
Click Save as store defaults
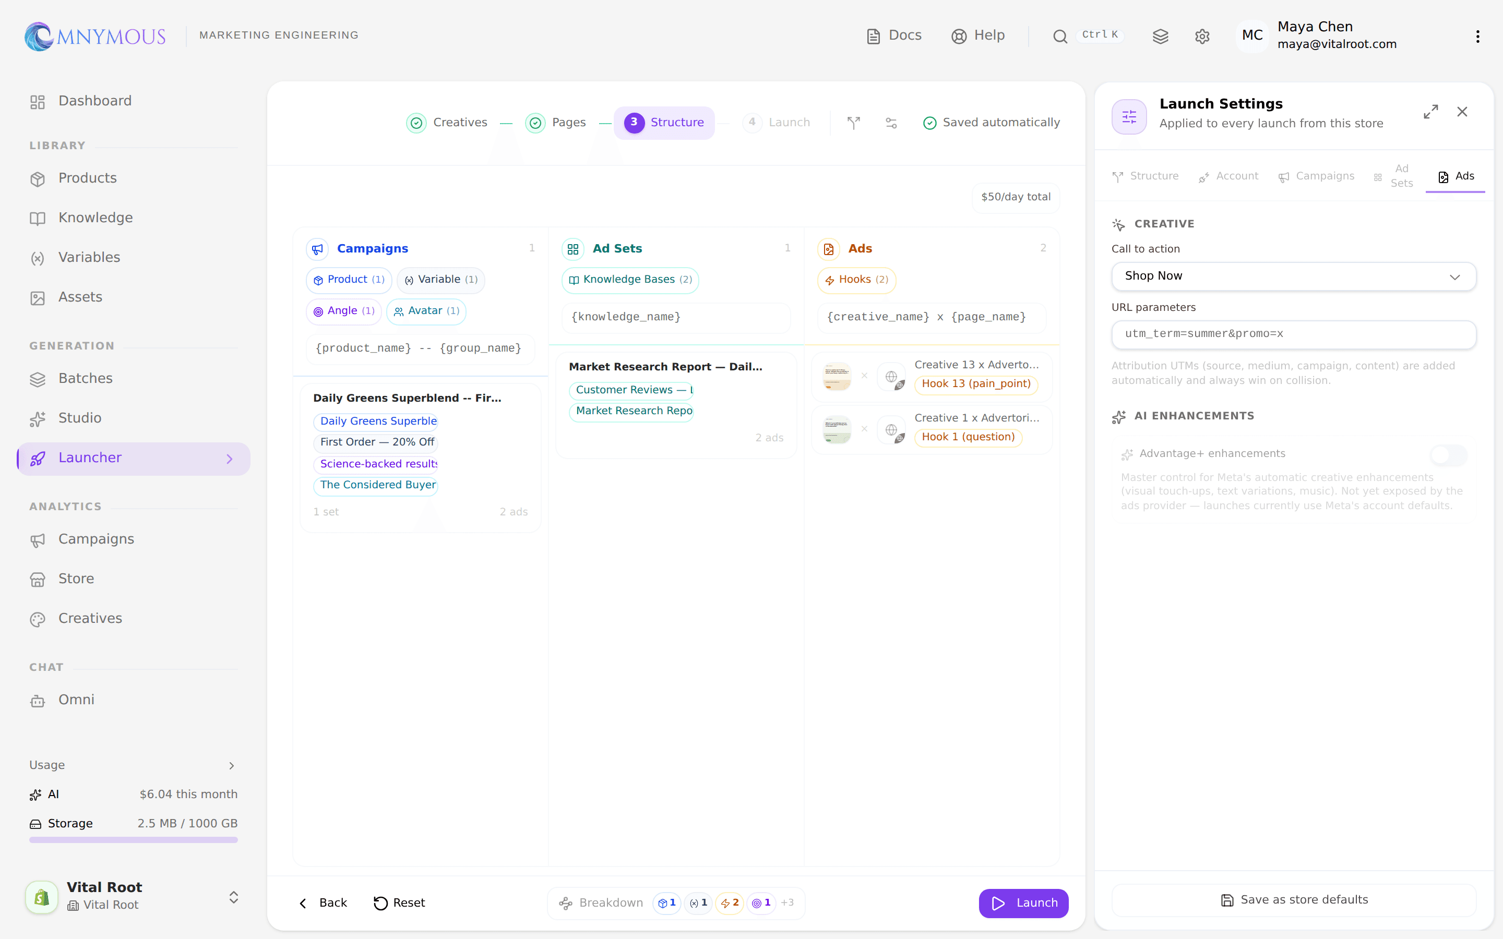pyautogui.click(x=1294, y=900)
